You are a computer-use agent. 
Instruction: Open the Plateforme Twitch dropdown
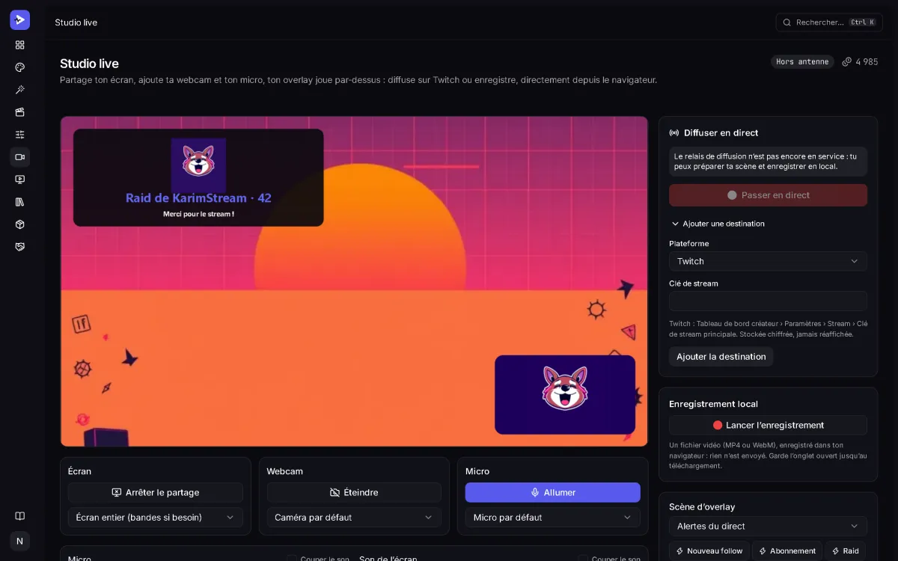click(768, 261)
